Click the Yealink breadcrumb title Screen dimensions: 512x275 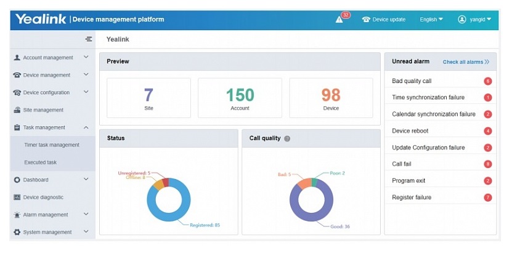tap(118, 39)
